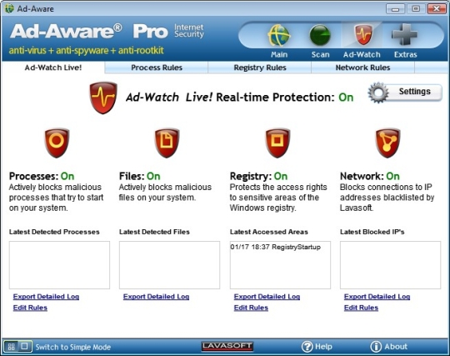Open the Extras plus icon
The height and width of the screenshot is (356, 450).
[404, 34]
